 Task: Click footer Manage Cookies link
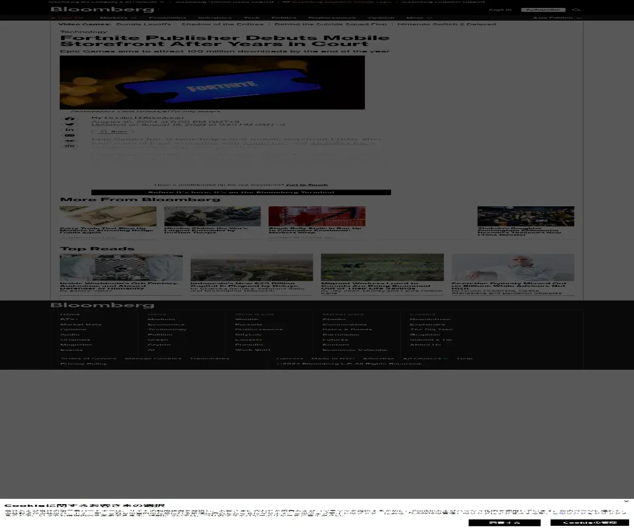click(153, 359)
